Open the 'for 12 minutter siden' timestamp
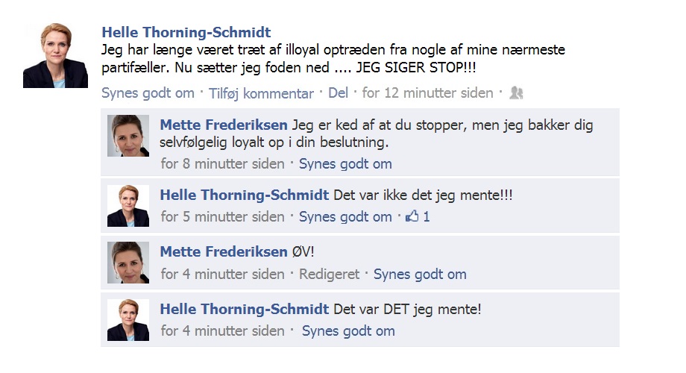Image resolution: width=686 pixels, height=373 pixels. click(427, 93)
